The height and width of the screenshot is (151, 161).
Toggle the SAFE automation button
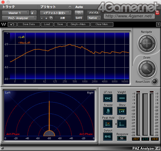tap(79, 18)
